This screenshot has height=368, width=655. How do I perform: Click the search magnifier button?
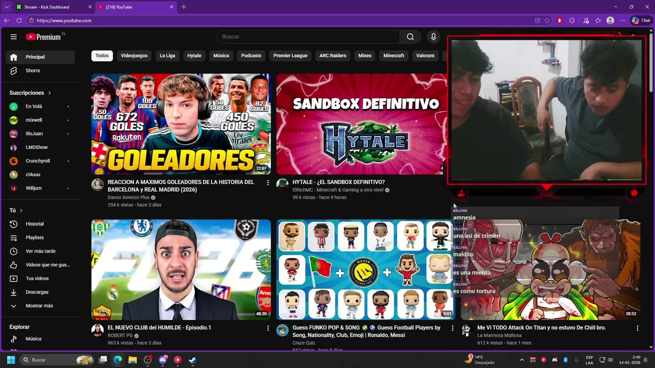coord(410,37)
